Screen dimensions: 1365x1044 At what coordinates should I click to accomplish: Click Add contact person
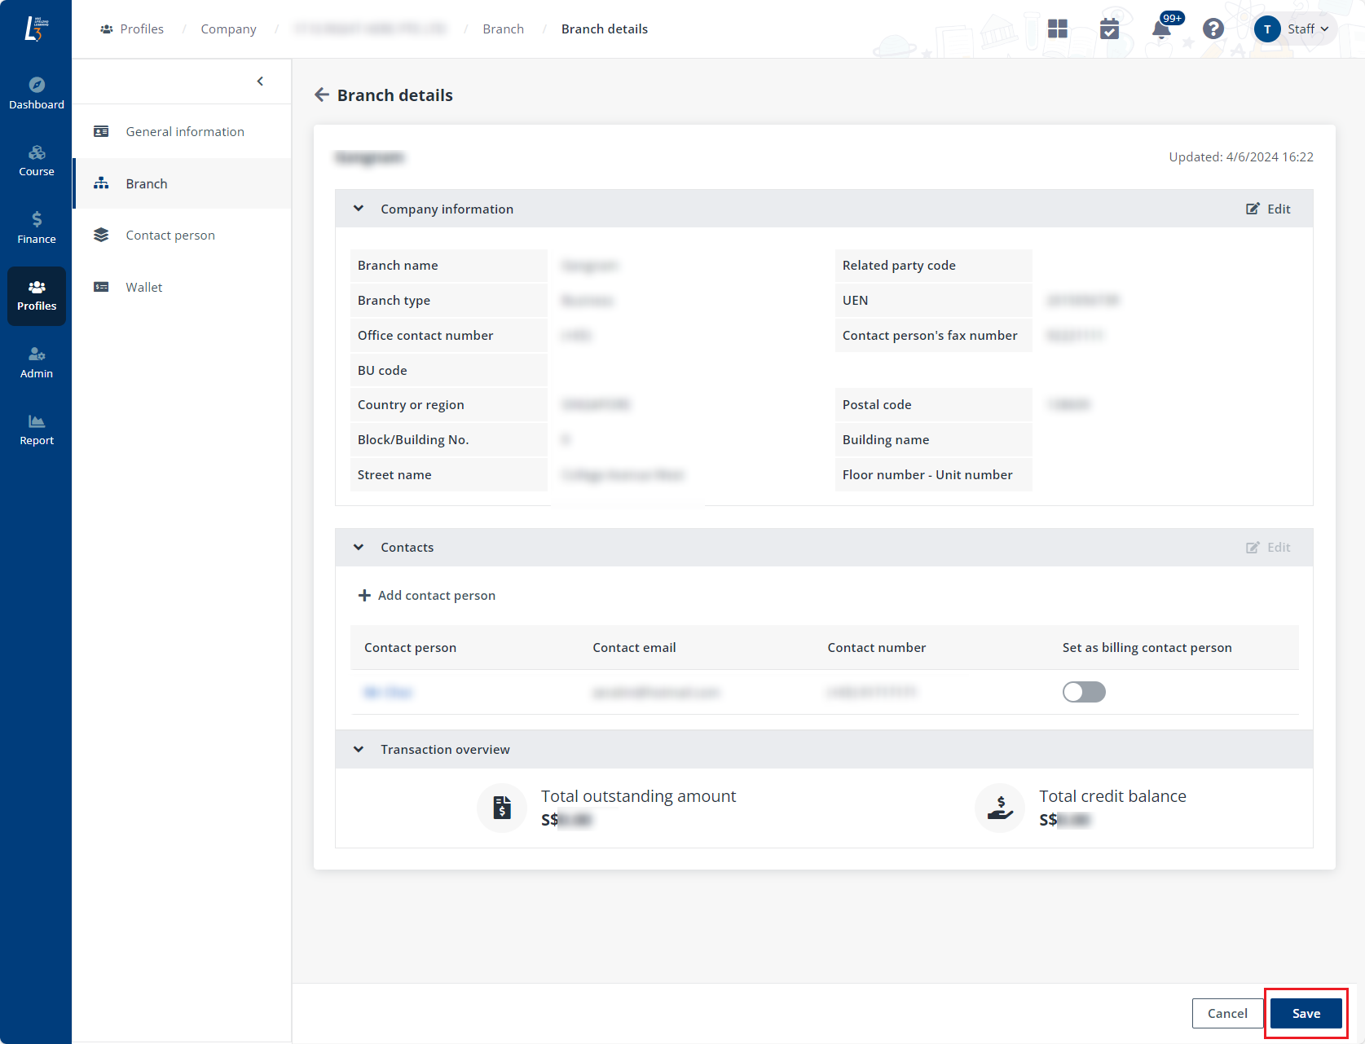tap(427, 596)
